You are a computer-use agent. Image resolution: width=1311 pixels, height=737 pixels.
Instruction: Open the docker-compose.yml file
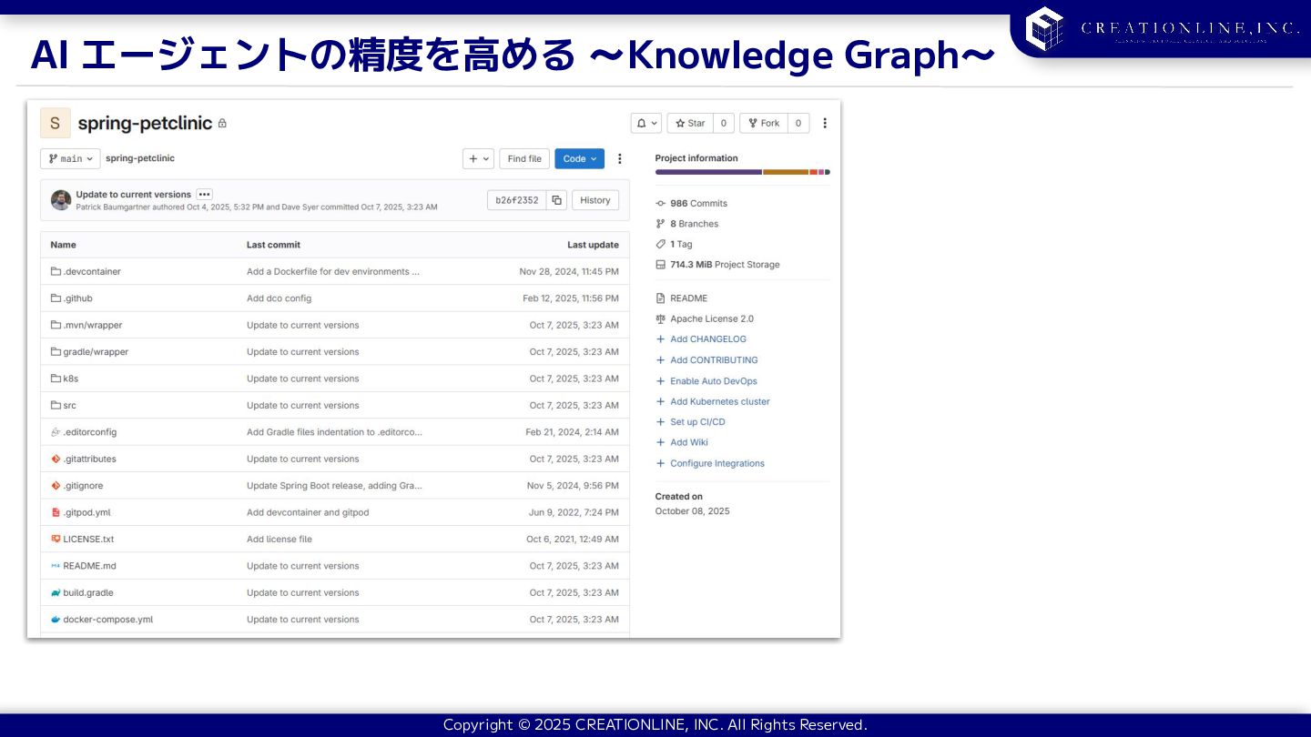[x=108, y=620]
